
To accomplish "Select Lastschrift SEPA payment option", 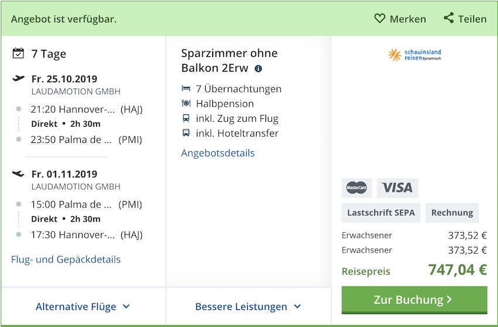I will point(380,213).
